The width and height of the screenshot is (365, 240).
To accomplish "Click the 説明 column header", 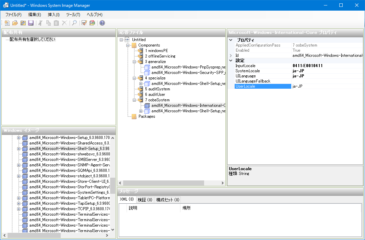I will click(x=153, y=208).
